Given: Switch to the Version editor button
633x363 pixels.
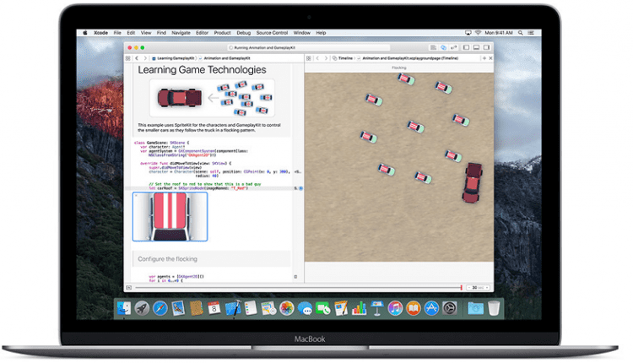Looking at the screenshot, I should pyautogui.click(x=454, y=47).
